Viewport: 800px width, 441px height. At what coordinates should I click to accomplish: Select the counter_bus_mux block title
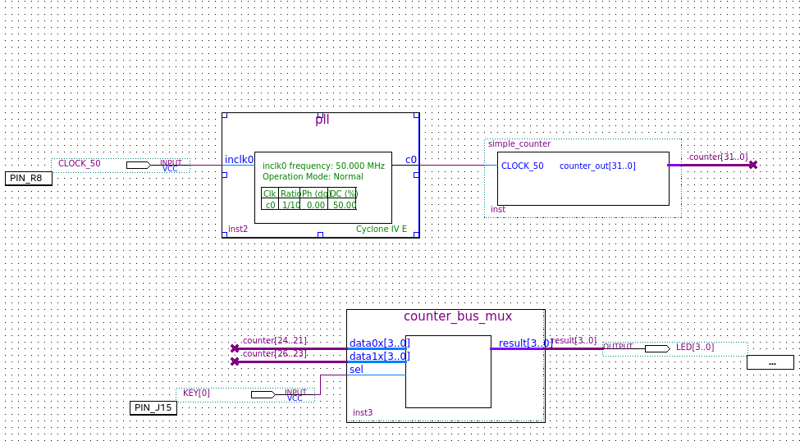tap(458, 316)
